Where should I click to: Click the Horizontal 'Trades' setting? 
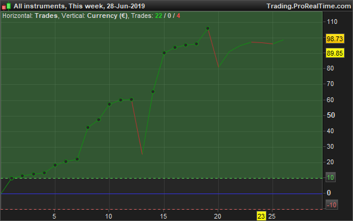point(46,16)
